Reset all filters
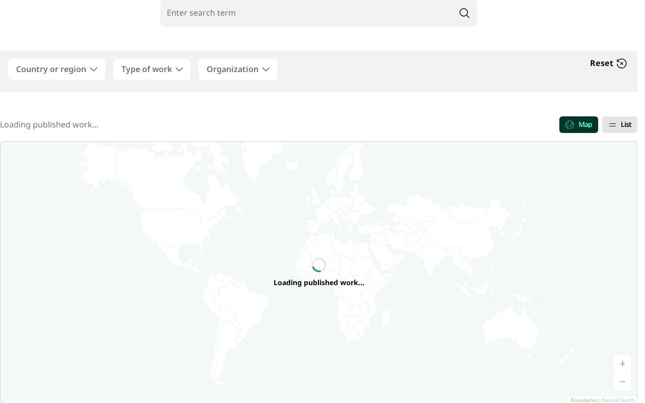The image size is (645, 403). click(608, 63)
